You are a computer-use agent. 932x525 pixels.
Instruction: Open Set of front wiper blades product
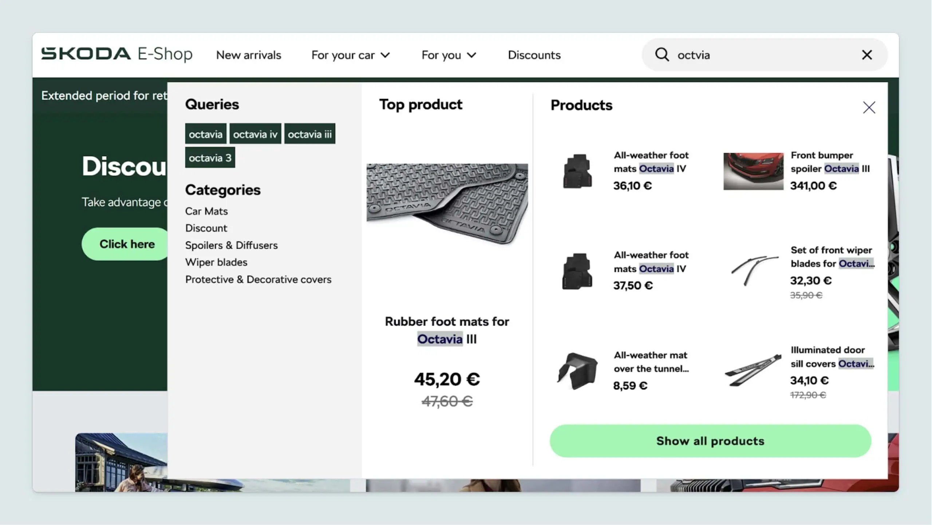(x=832, y=257)
